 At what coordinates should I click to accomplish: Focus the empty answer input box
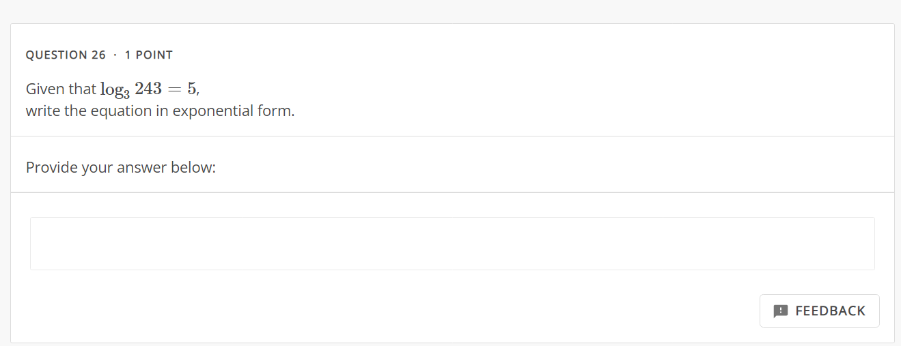[x=452, y=244]
